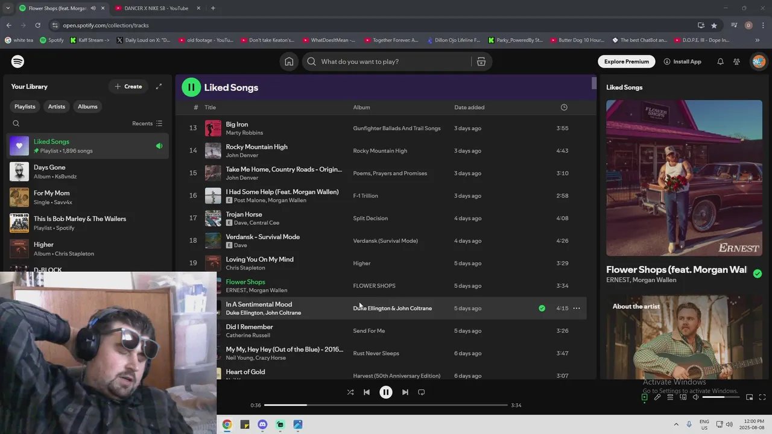Bookmark this page with the star icon

714,25
